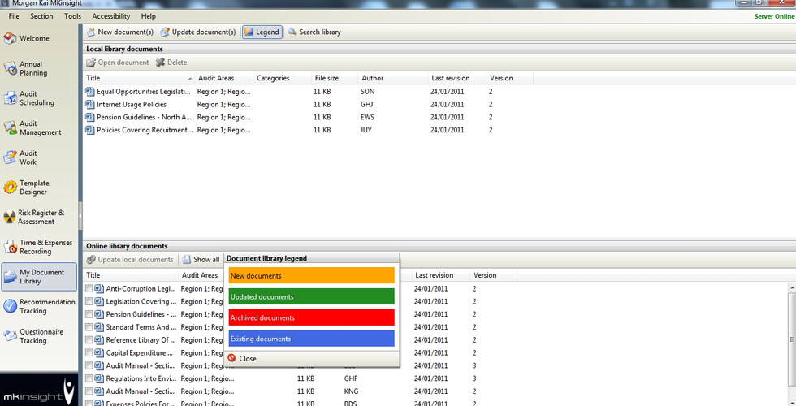The width and height of the screenshot is (796, 406).
Task: Click the Search library magnifier icon
Action: point(292,32)
